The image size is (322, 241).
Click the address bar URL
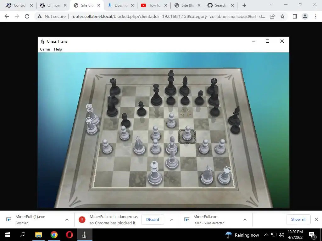tap(168, 16)
